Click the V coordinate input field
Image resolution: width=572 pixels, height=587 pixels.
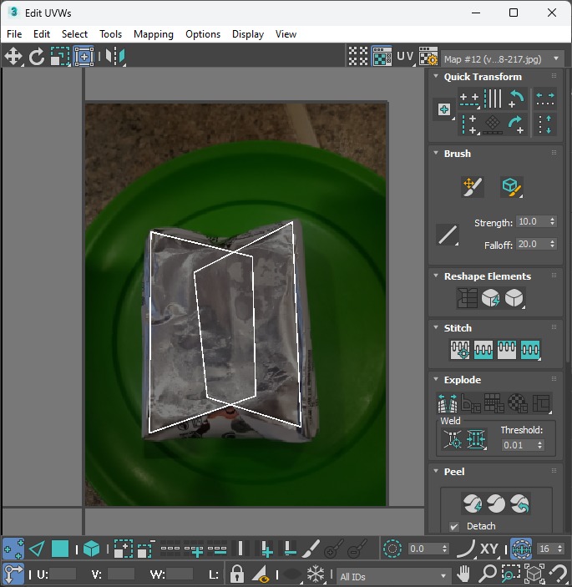tap(120, 574)
